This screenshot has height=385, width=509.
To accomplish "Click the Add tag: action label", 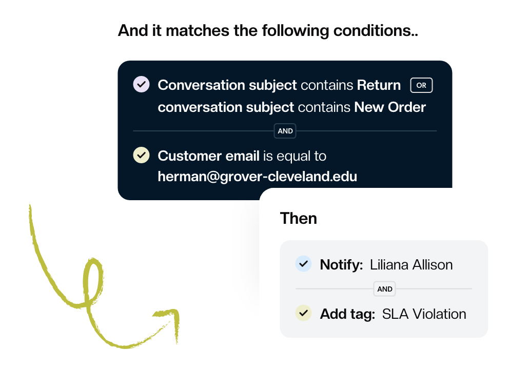I will pos(347,314).
